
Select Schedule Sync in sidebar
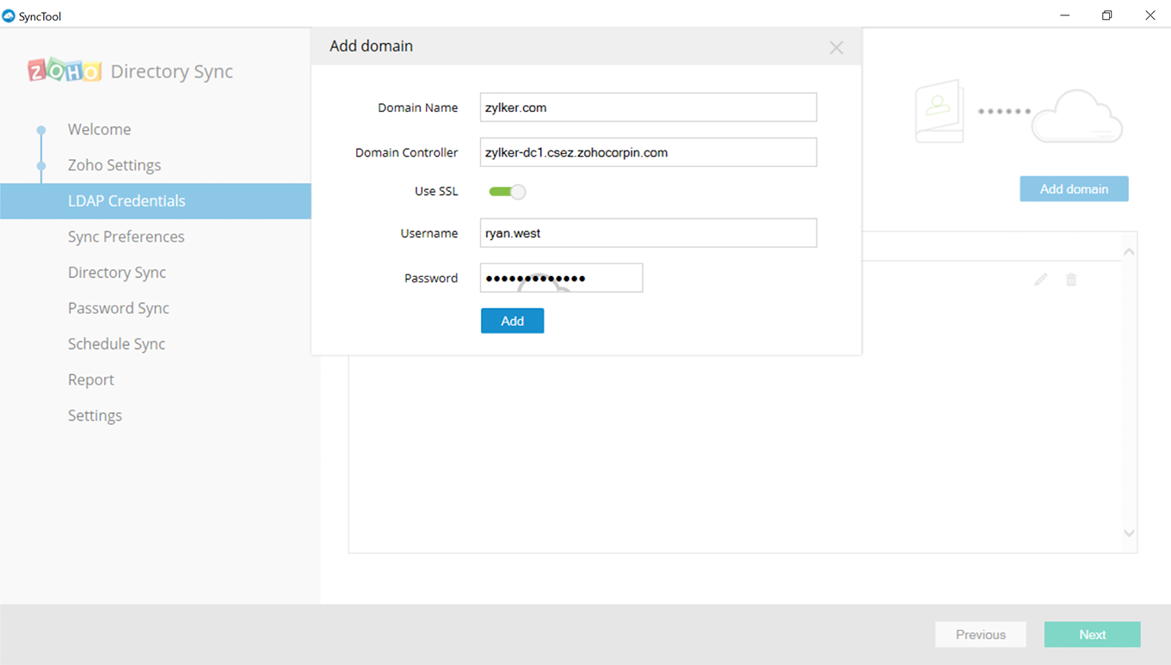(x=116, y=344)
